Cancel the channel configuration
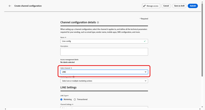205x110 pixels. [166, 6]
